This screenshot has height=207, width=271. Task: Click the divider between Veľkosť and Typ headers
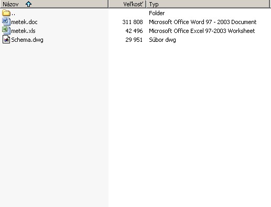click(146, 4)
